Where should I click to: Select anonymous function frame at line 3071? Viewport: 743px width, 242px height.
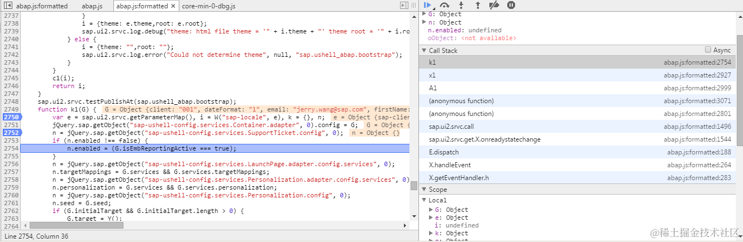578,101
